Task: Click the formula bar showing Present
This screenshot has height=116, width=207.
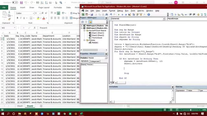Action: tap(59, 28)
